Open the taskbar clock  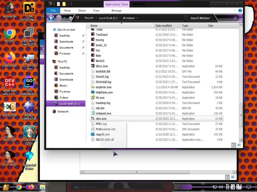(x=234, y=187)
